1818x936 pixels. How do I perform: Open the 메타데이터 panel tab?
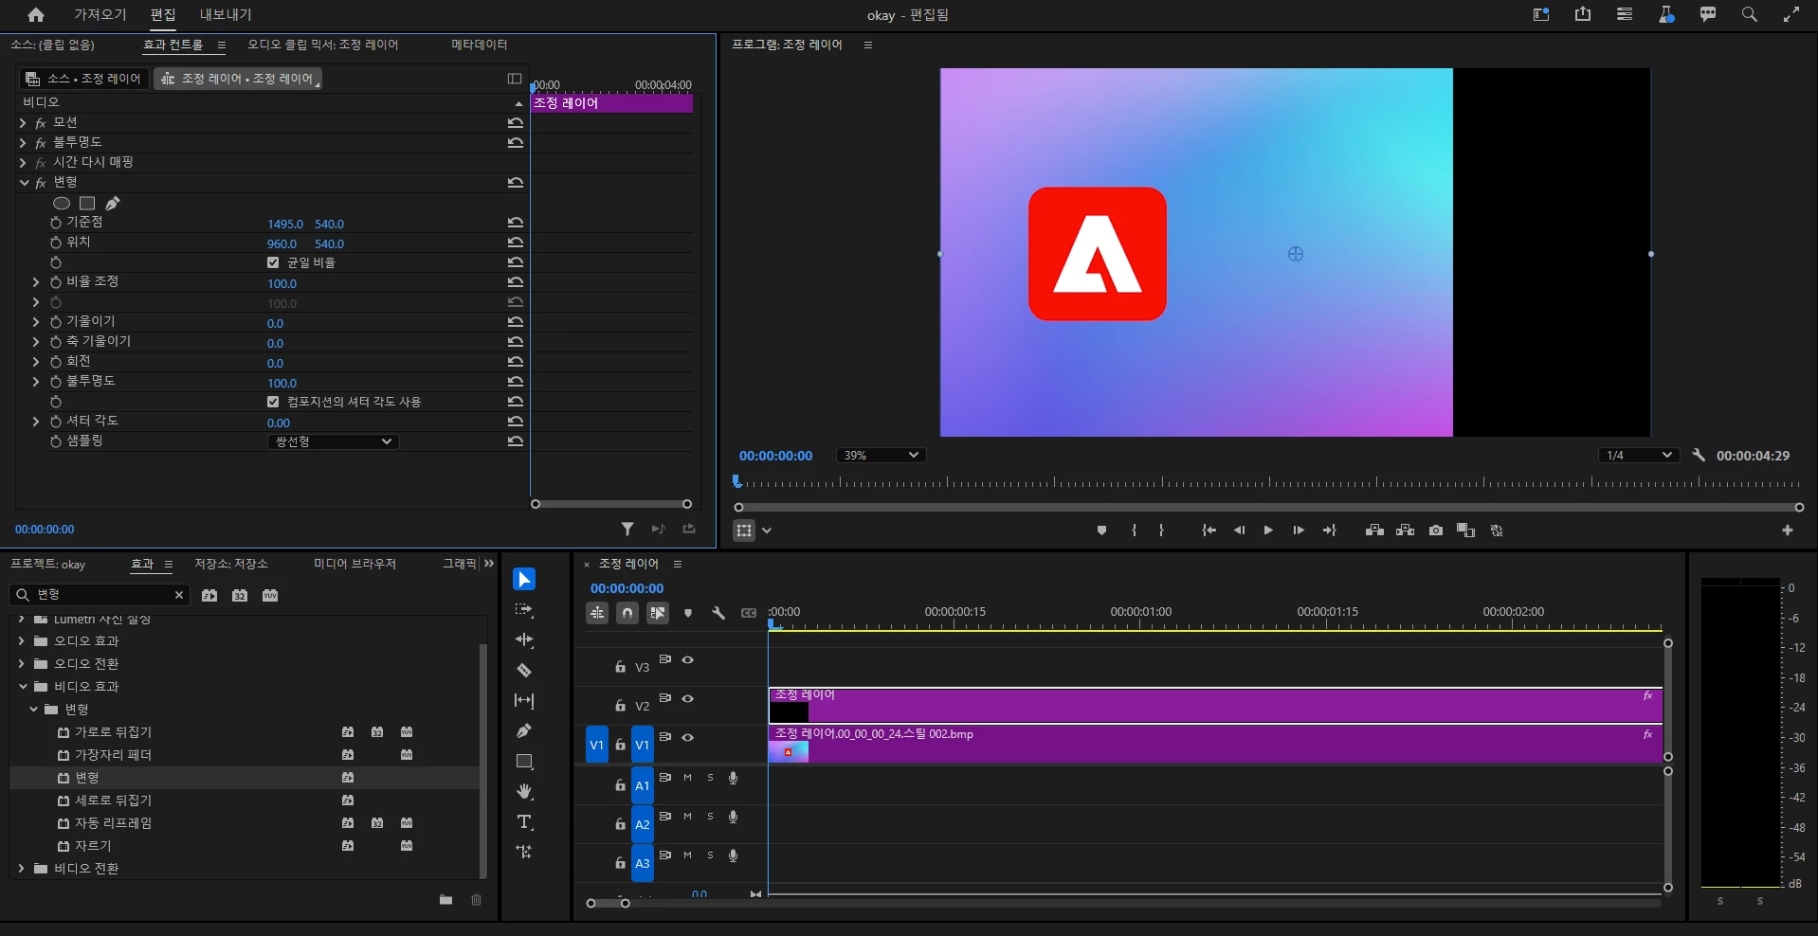480,45
